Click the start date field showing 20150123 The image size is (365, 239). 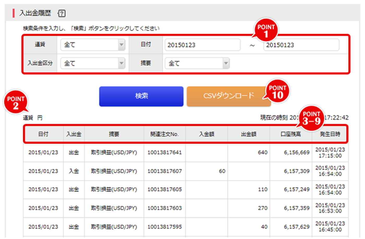(202, 45)
